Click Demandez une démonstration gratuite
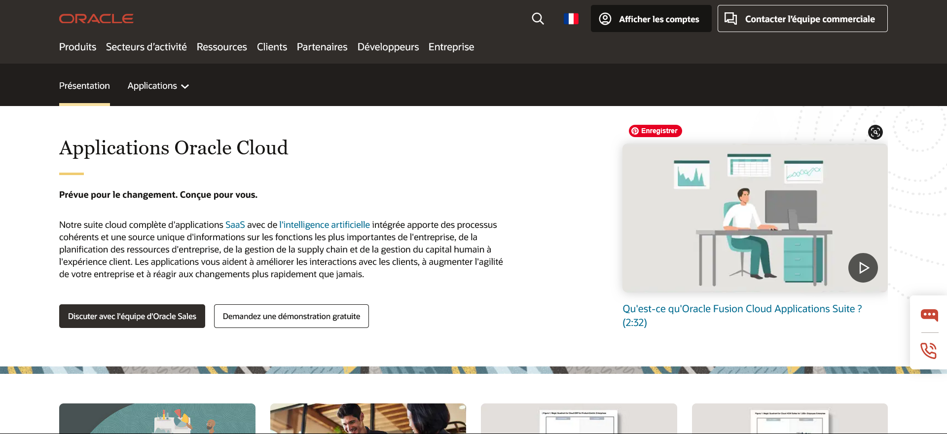Image resolution: width=947 pixels, height=434 pixels. tap(291, 316)
